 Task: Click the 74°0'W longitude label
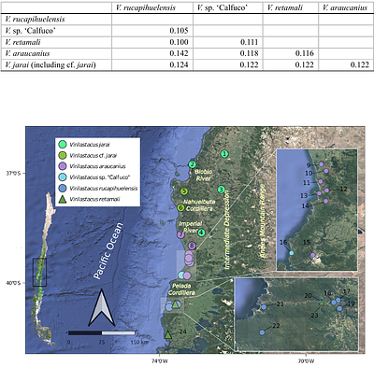(x=159, y=361)
